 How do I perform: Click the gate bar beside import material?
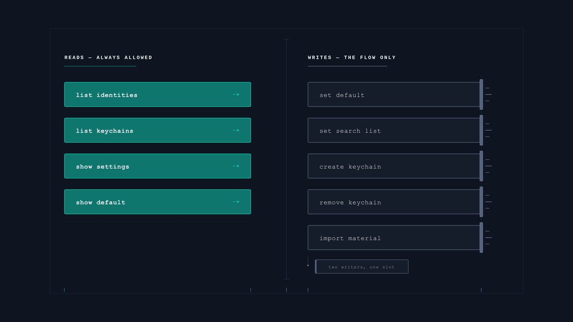click(x=481, y=238)
